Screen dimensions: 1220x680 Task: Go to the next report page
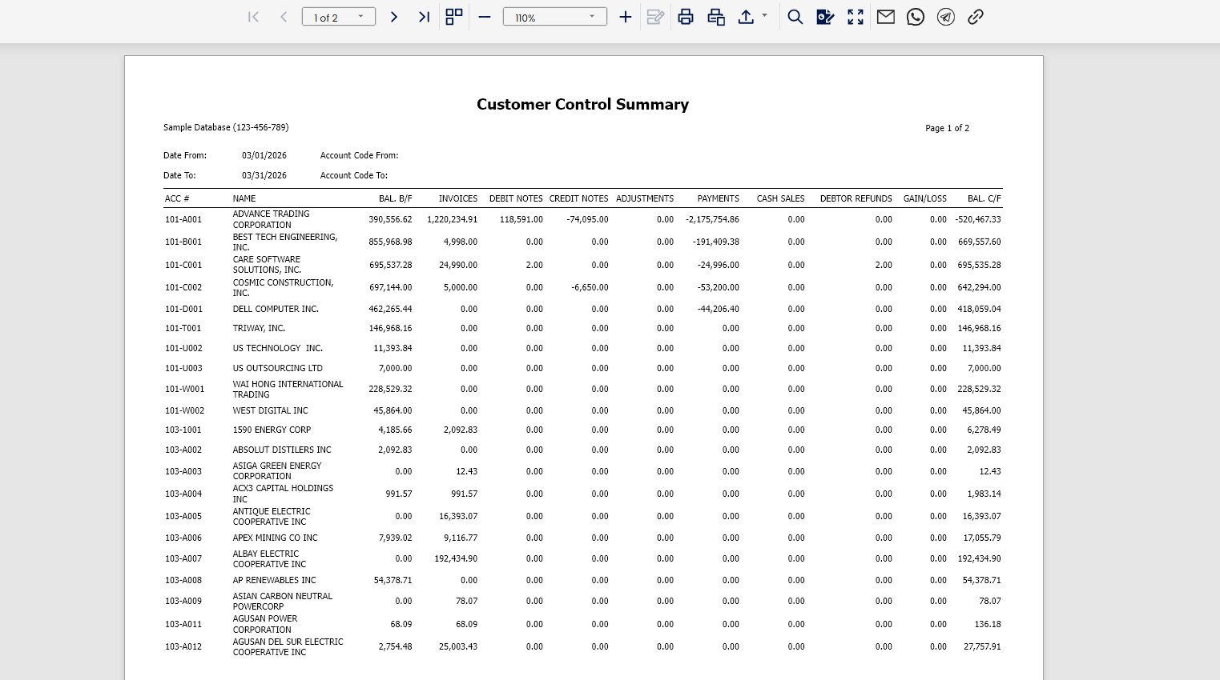point(393,17)
